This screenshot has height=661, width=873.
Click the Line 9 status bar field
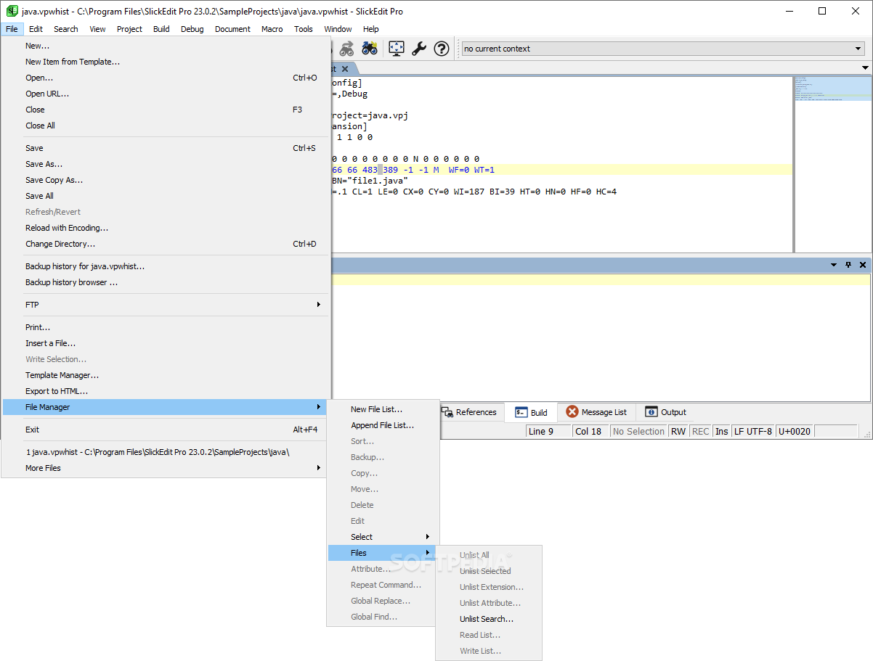[x=548, y=431]
